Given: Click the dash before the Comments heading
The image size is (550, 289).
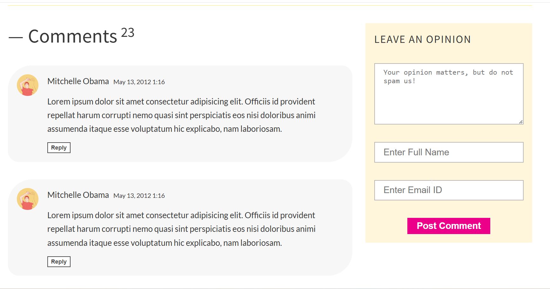Looking at the screenshot, I should pos(16,37).
